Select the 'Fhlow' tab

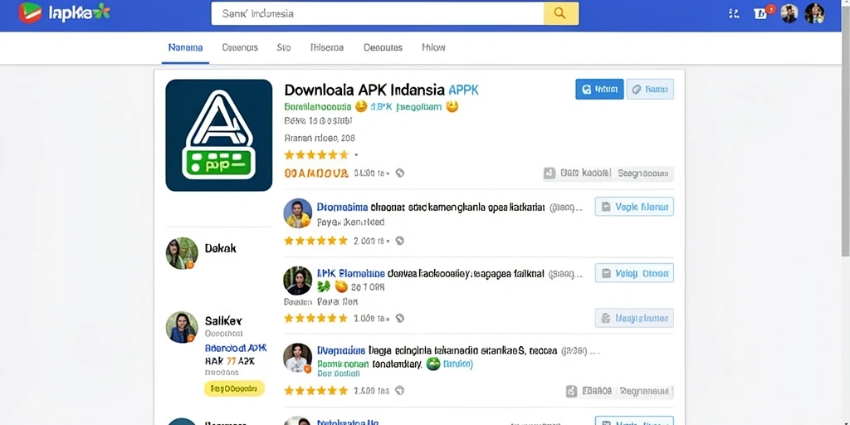tap(433, 47)
